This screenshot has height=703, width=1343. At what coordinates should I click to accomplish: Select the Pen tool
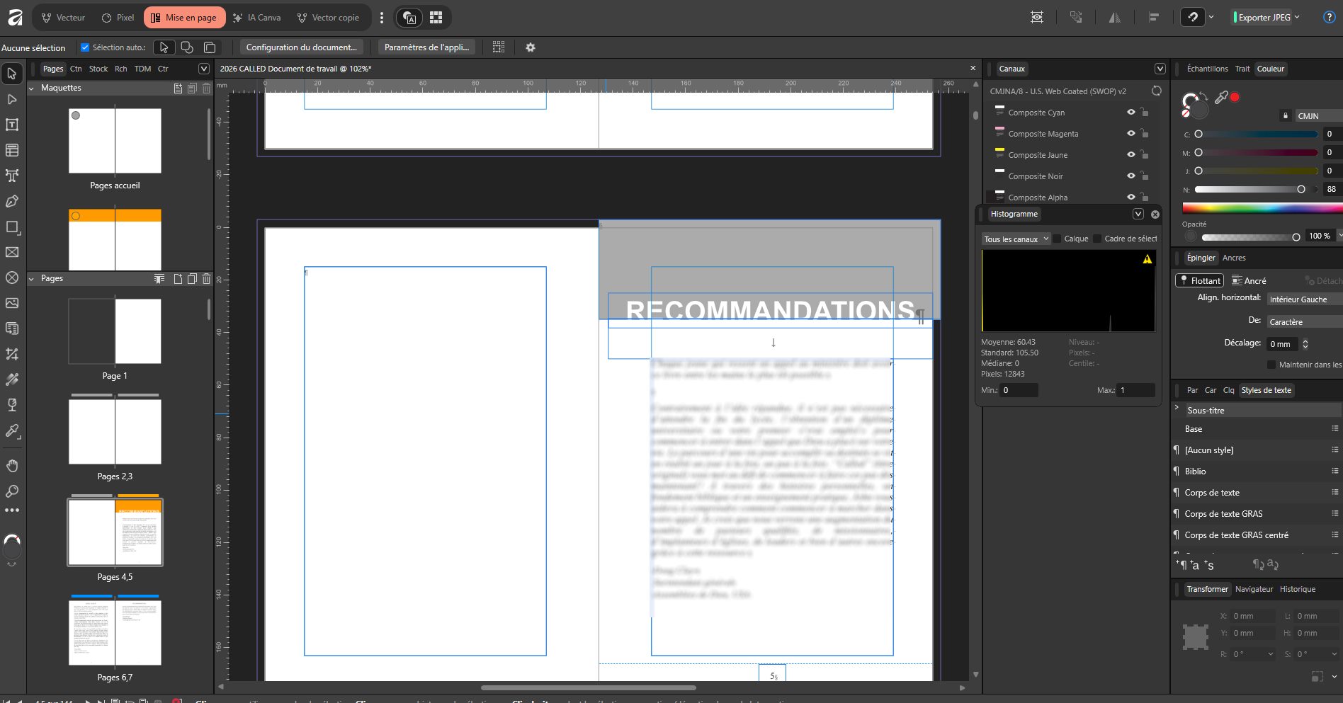pos(12,201)
